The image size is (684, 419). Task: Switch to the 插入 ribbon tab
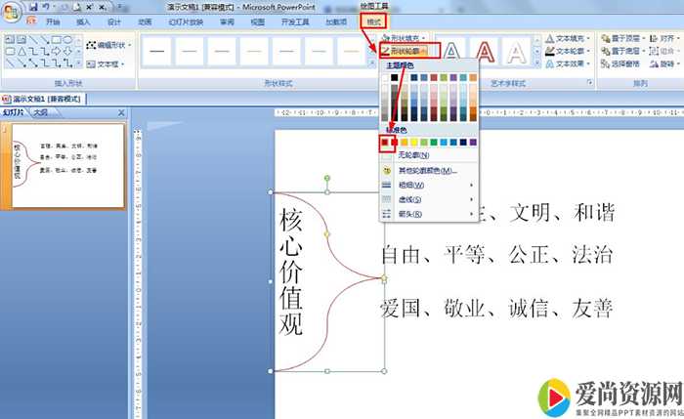tap(83, 21)
